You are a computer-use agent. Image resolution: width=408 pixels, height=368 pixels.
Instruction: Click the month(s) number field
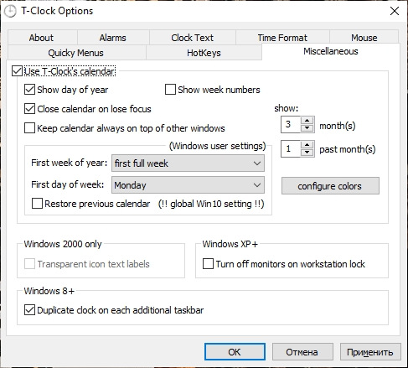pyautogui.click(x=291, y=124)
